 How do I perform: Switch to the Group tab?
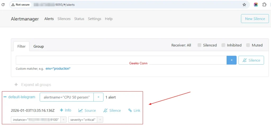[x=39, y=46]
